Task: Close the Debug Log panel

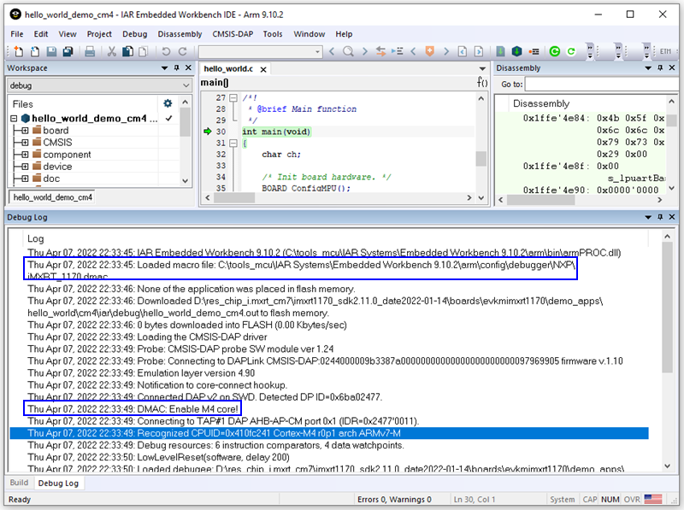Action: 672,217
